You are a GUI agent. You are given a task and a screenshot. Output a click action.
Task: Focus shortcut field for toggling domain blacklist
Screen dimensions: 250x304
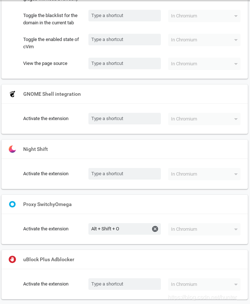point(125,16)
